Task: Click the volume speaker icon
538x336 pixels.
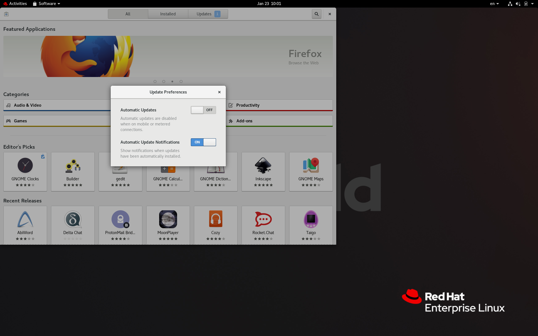Action: pyautogui.click(x=518, y=4)
